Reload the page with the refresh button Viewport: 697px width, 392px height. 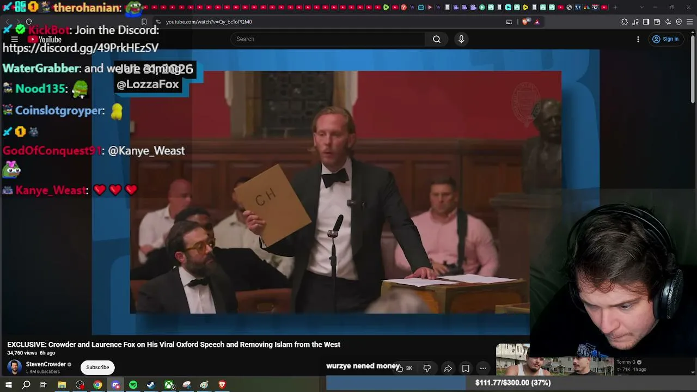(29, 22)
